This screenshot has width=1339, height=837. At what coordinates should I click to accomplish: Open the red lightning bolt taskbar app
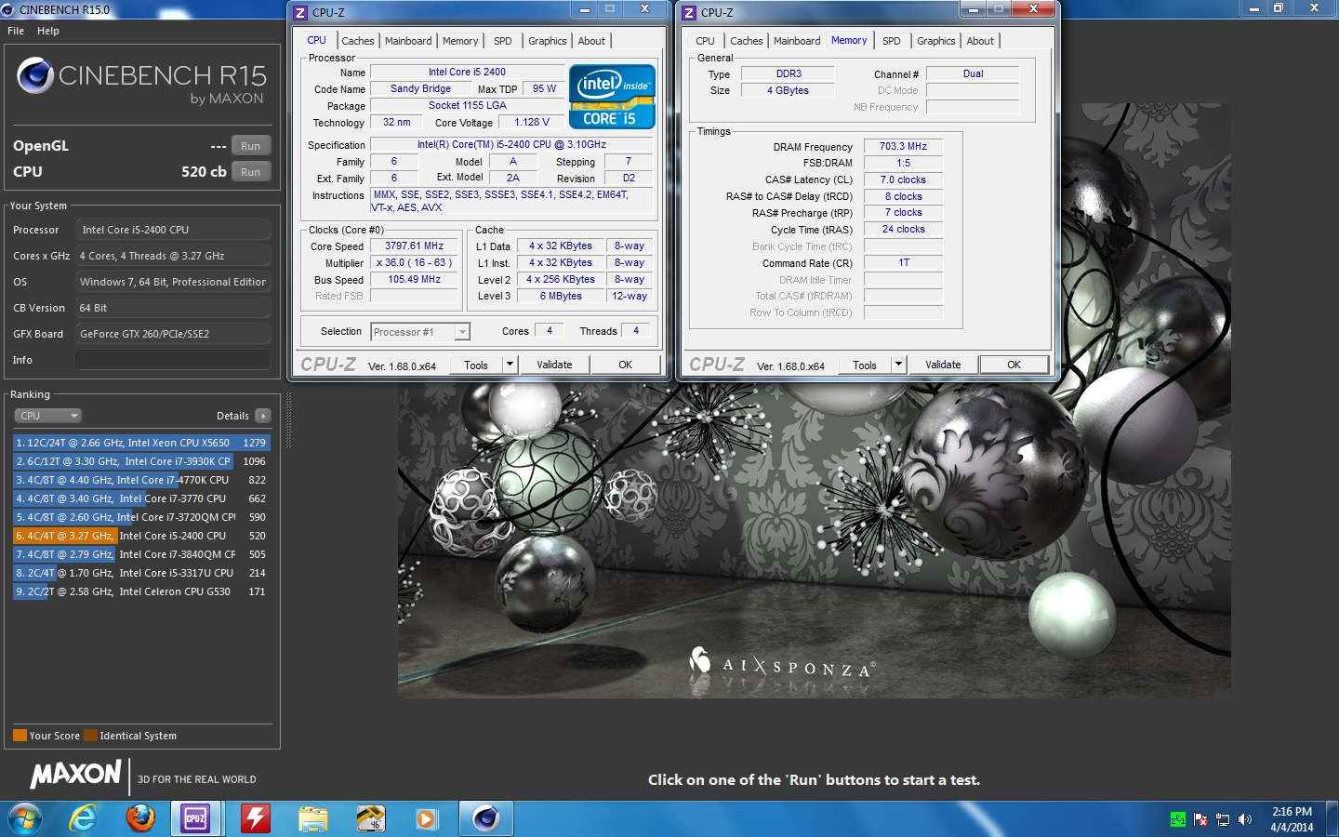(x=255, y=818)
